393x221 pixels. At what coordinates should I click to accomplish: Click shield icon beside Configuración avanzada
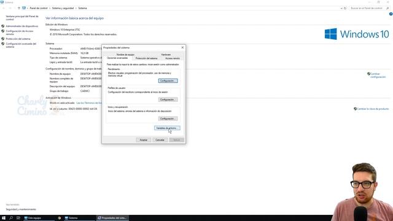pos(2,44)
